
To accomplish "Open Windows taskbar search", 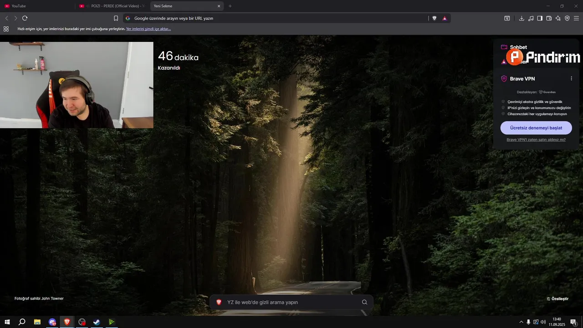I will [22, 322].
